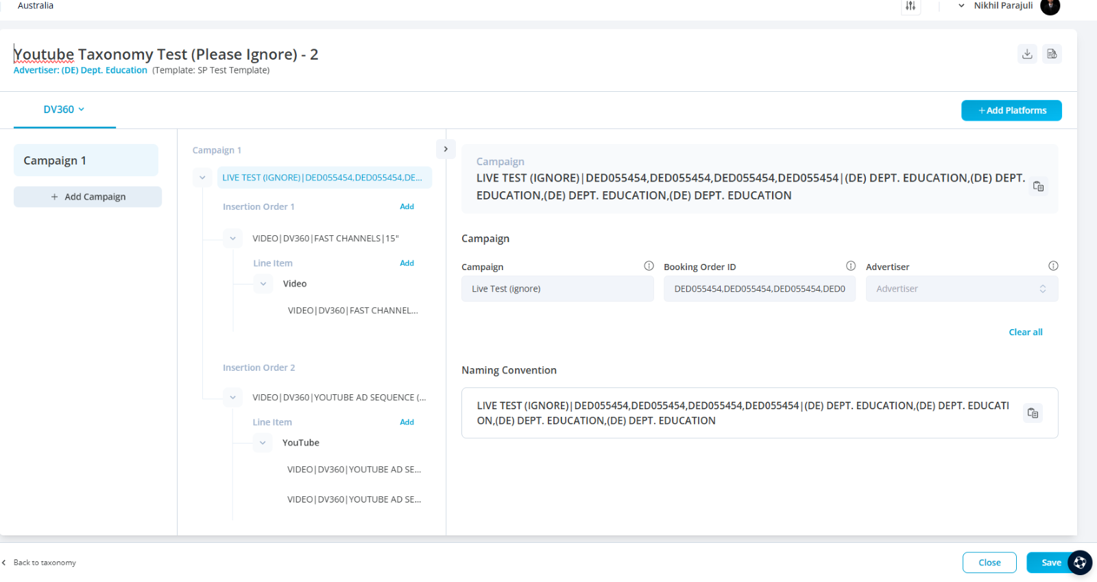Select the first VIDEO|DV360|YOUTUBE AD SE... line item
The width and height of the screenshot is (1097, 582).
[x=354, y=470]
